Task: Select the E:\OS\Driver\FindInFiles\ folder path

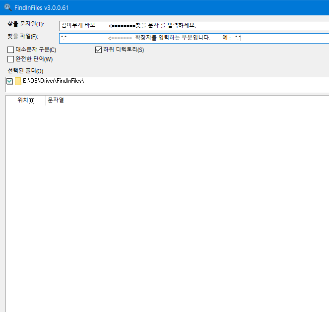Action: pyautogui.click(x=53, y=81)
